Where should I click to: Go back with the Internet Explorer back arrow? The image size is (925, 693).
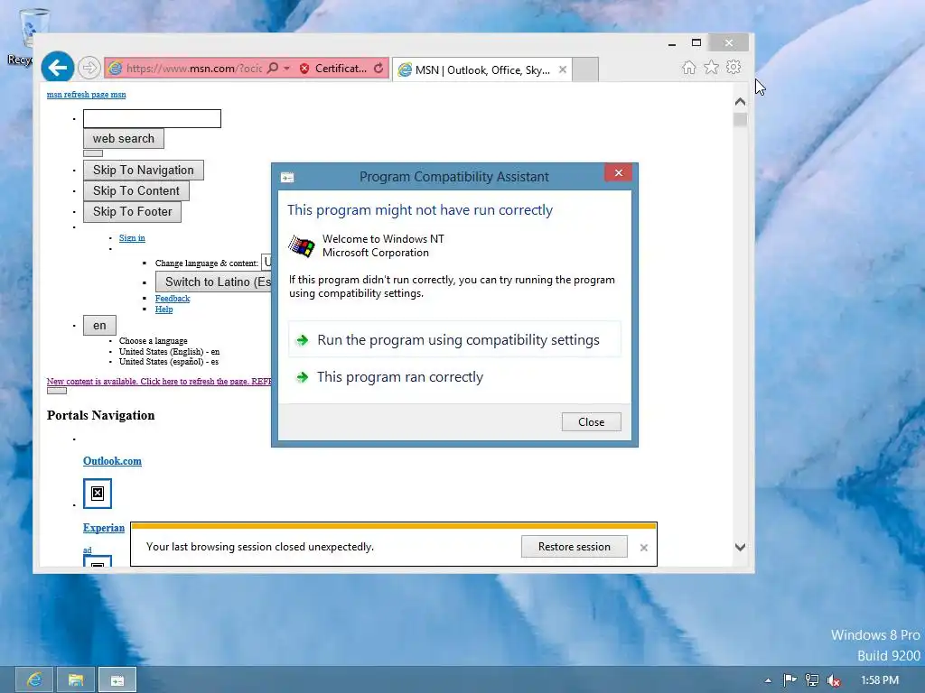57,68
